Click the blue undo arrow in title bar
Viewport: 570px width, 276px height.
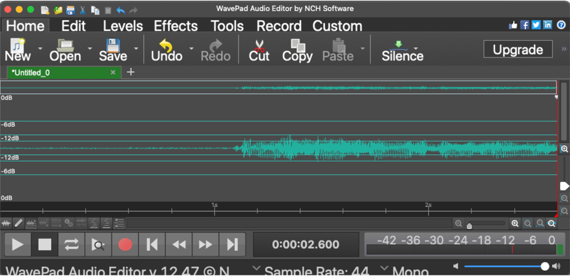121,10
